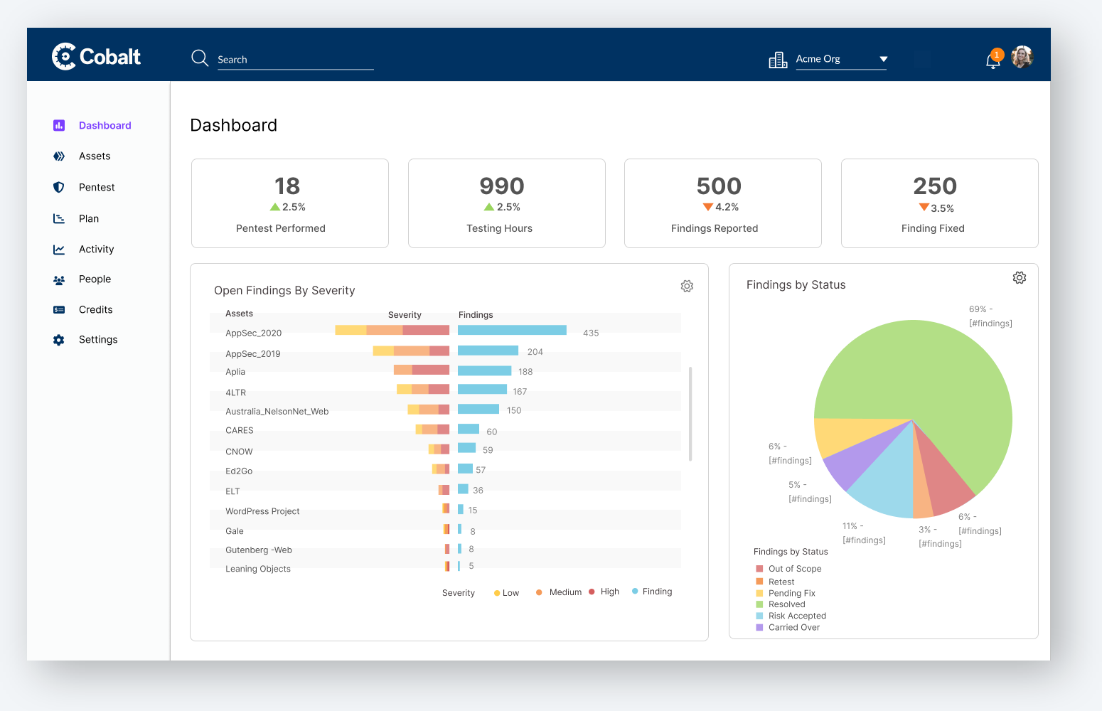
Task: Open Open Findings By Severity settings gear
Action: pos(687,286)
